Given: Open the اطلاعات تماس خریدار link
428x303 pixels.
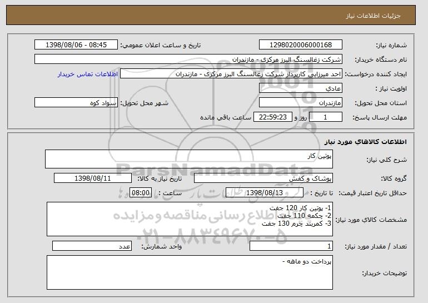Looking at the screenshot, I should [x=88, y=74].
